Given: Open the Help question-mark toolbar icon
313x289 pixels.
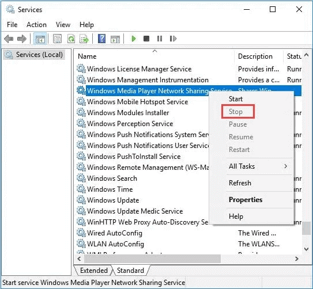Looking at the screenshot, I should (x=101, y=39).
